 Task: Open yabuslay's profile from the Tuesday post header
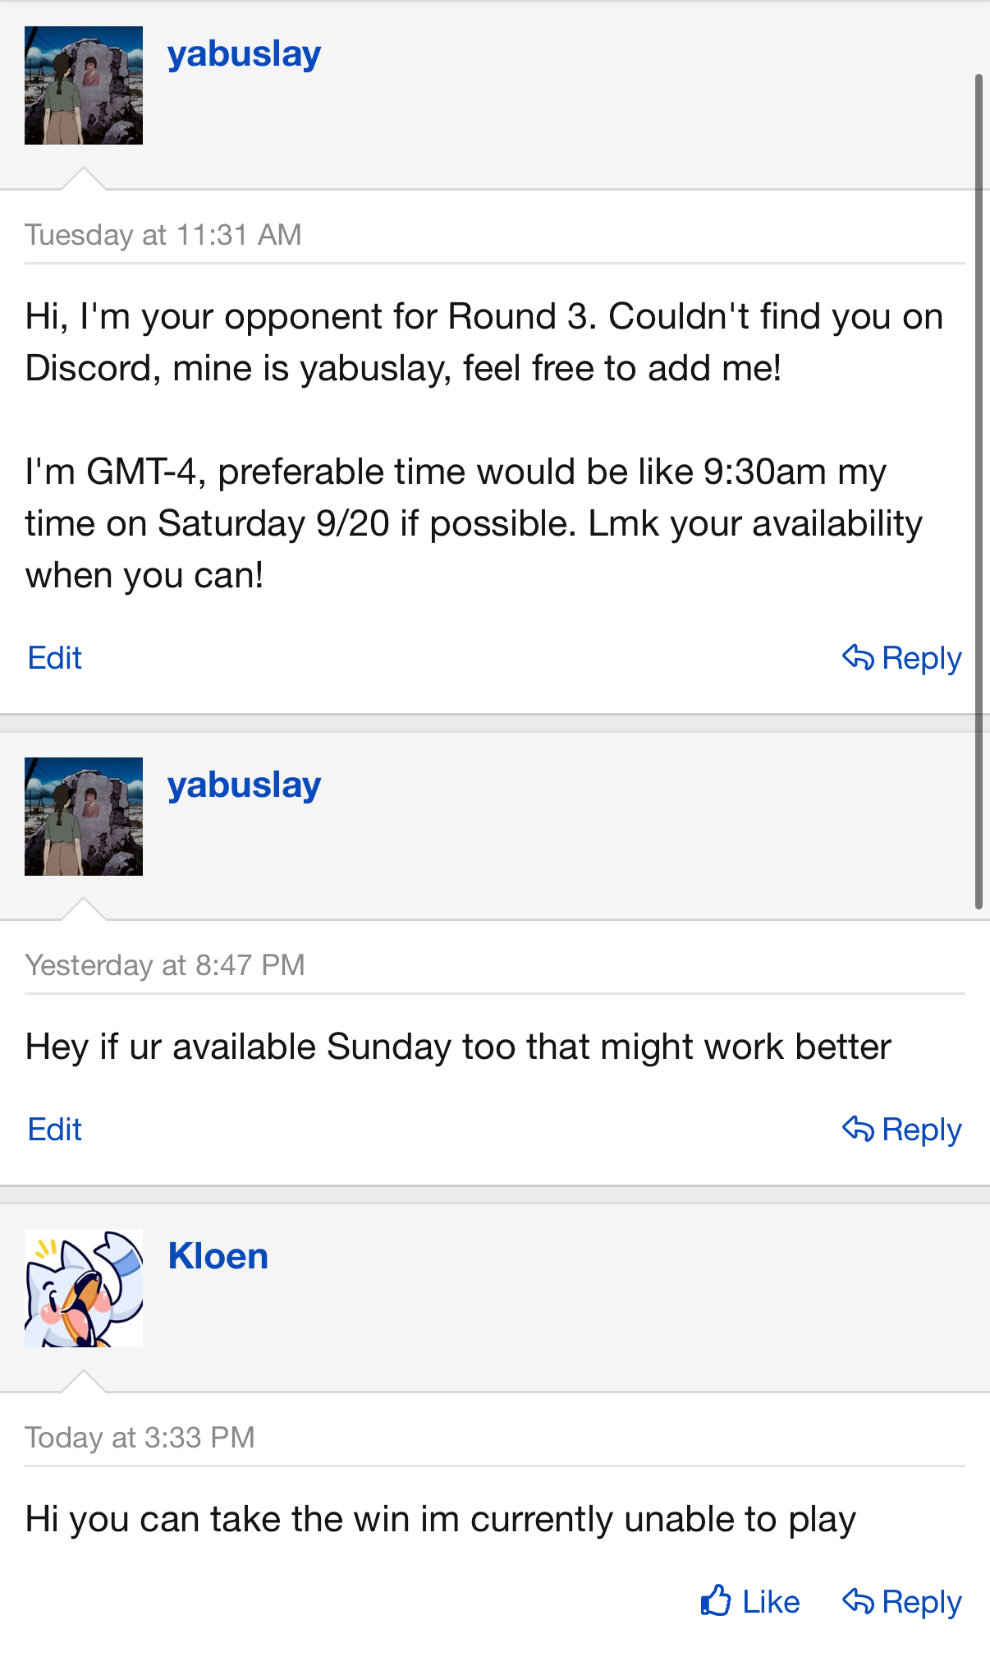click(244, 54)
